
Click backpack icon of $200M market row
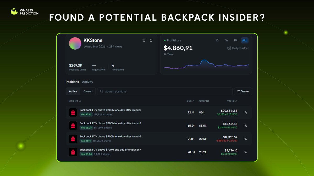(73, 113)
